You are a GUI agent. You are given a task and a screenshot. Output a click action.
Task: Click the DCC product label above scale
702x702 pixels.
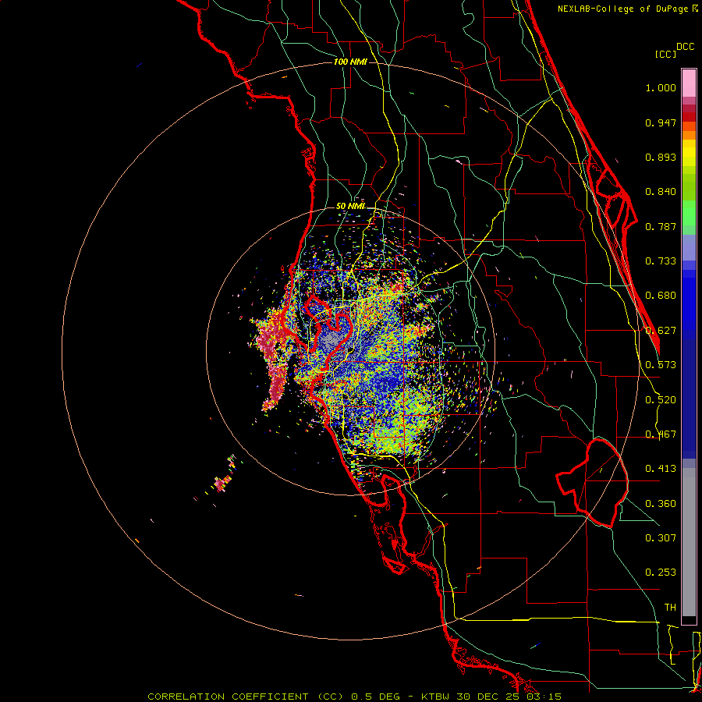[x=686, y=47]
